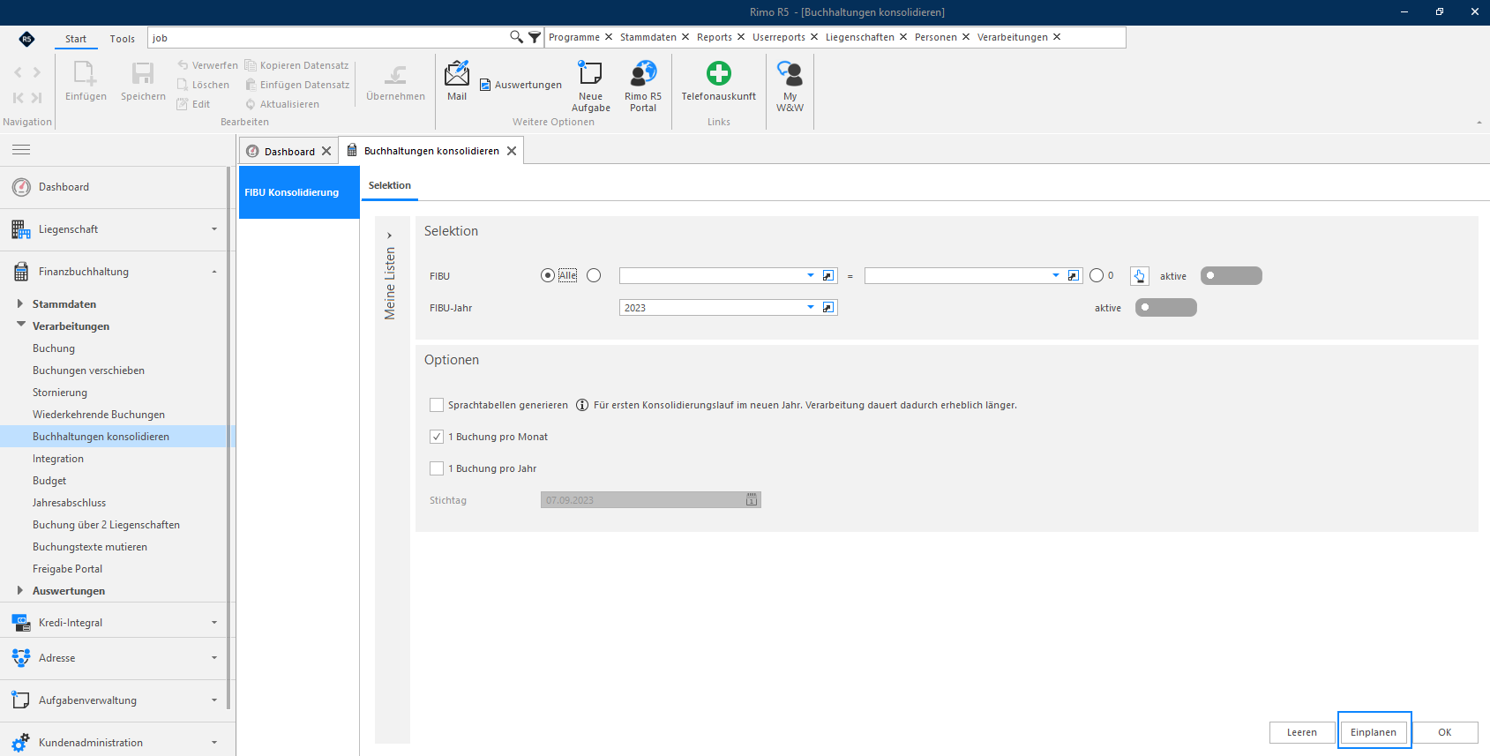Click the info icon next to Sprachtabellen generieren
This screenshot has height=756, width=1490.
[582, 405]
